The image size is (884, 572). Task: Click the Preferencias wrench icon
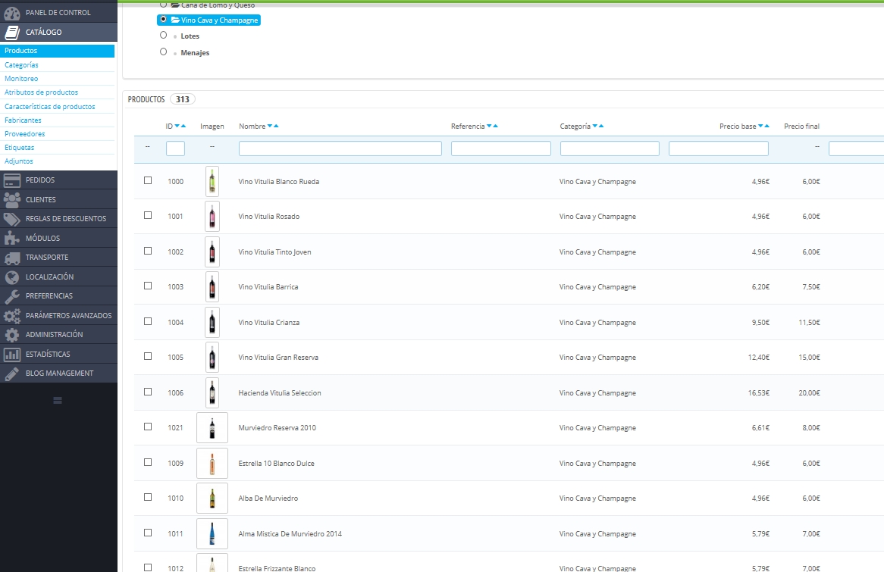pyautogui.click(x=12, y=296)
